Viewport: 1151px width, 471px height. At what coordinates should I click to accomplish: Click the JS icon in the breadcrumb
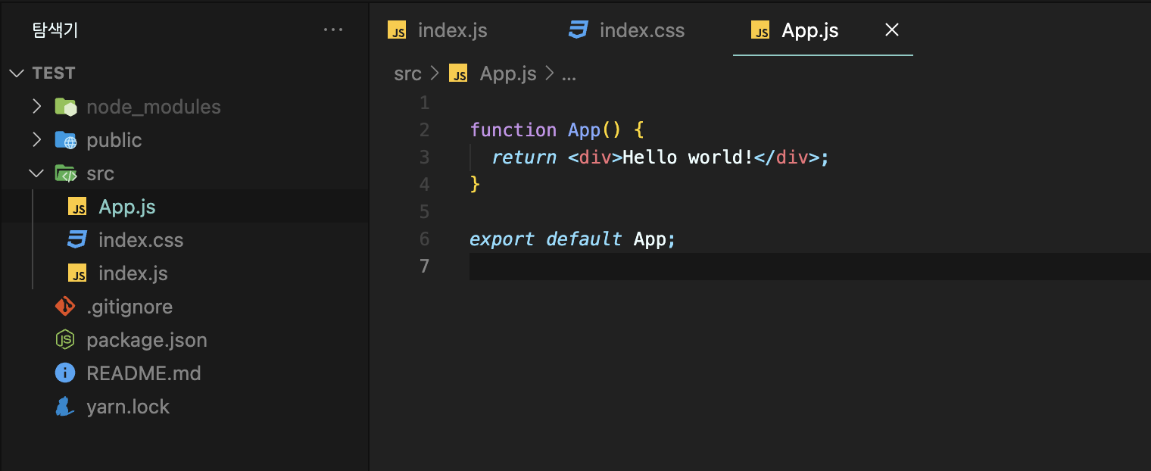(x=458, y=73)
